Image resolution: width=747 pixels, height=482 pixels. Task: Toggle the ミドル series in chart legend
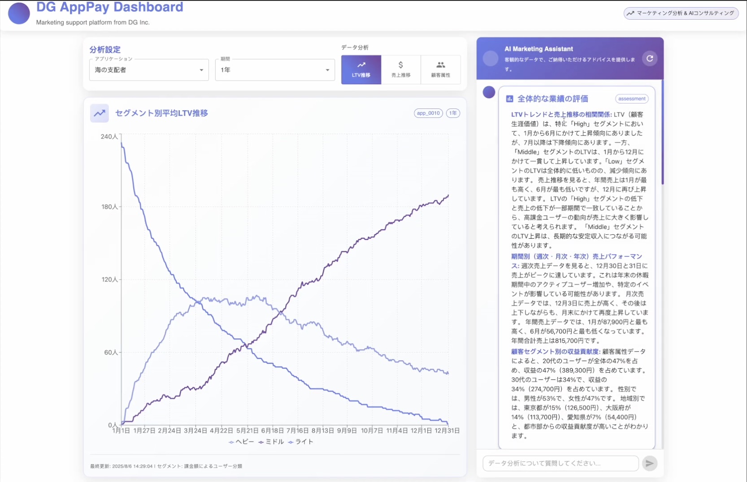pyautogui.click(x=271, y=442)
